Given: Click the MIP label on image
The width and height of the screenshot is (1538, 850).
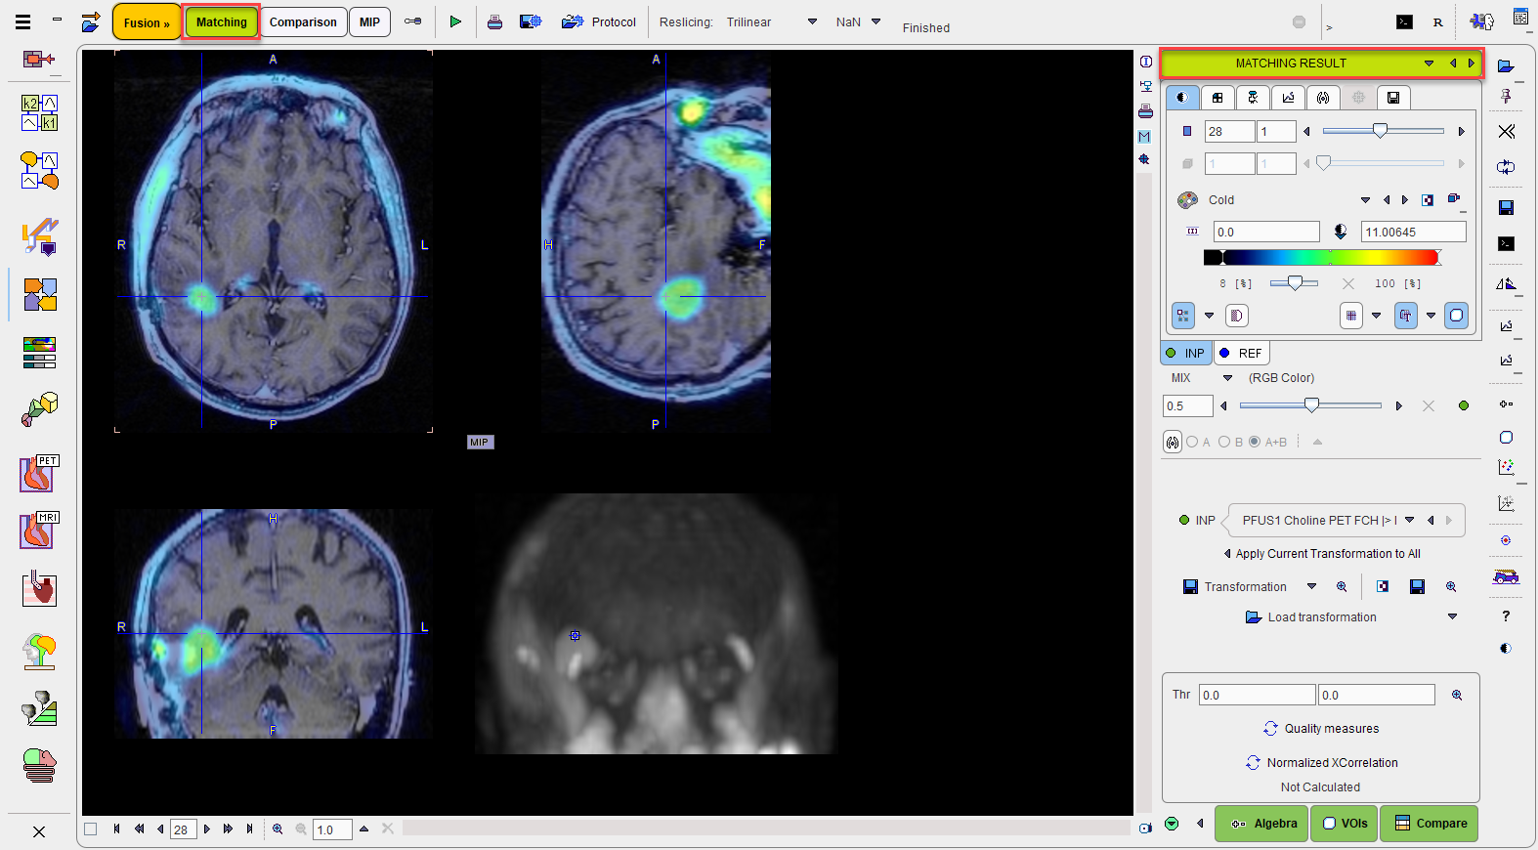Looking at the screenshot, I should (x=480, y=443).
